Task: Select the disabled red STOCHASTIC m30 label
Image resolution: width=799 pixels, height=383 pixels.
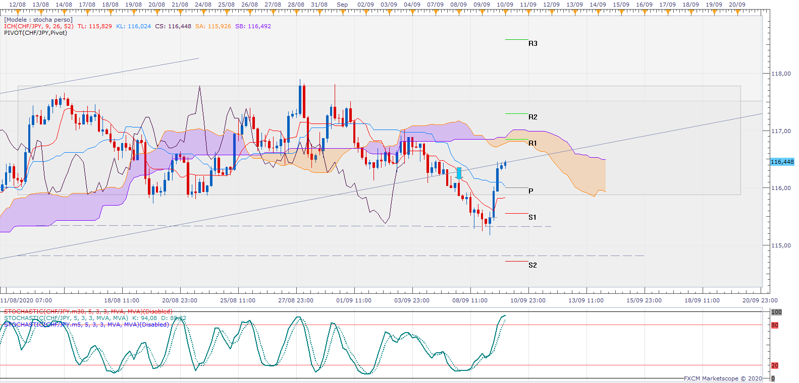Action: tap(88, 311)
